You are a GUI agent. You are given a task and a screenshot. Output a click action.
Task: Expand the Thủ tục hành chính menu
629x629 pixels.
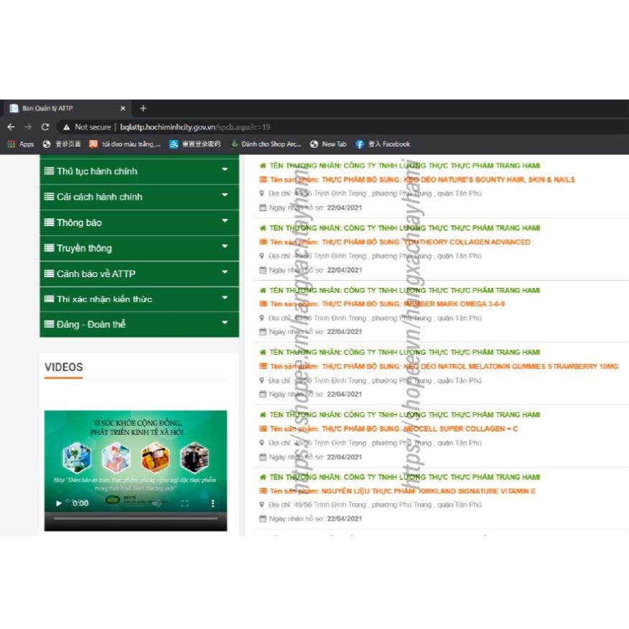225,170
